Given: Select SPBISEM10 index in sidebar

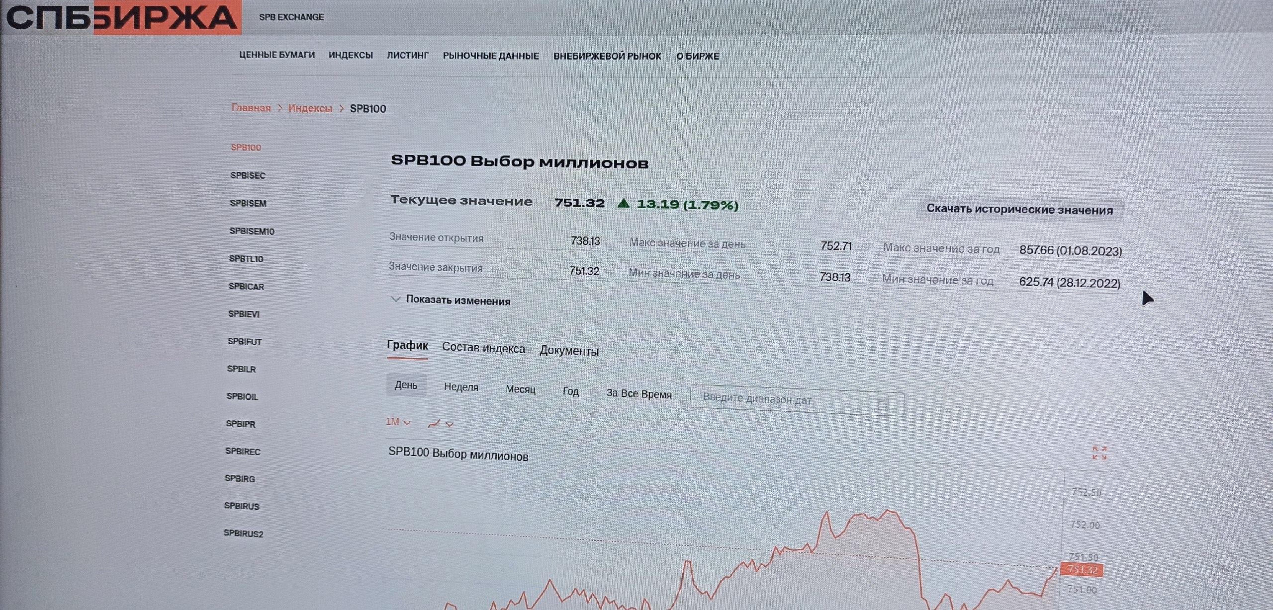Looking at the screenshot, I should [252, 231].
